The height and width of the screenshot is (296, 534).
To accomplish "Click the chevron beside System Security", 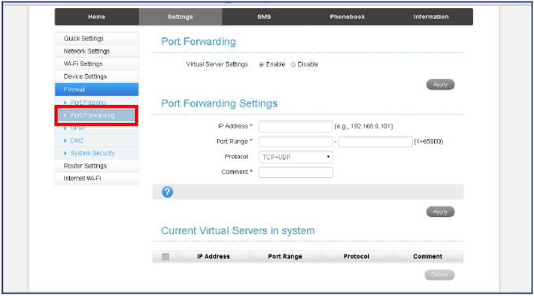I will coord(65,153).
